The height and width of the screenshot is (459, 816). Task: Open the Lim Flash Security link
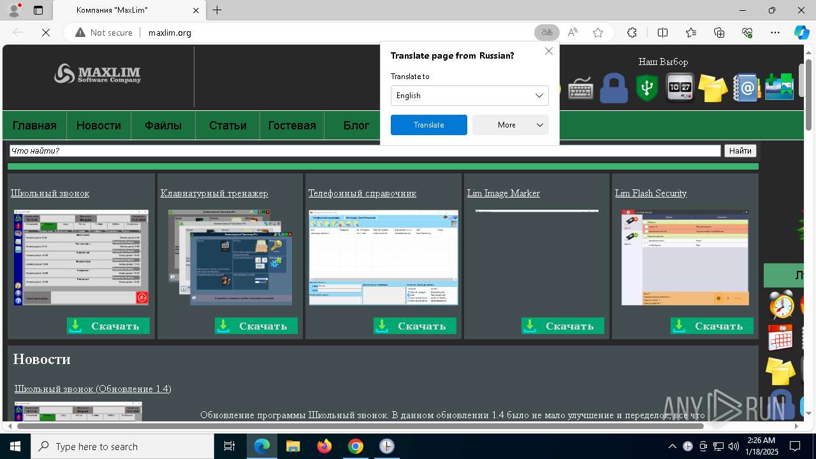tap(651, 193)
